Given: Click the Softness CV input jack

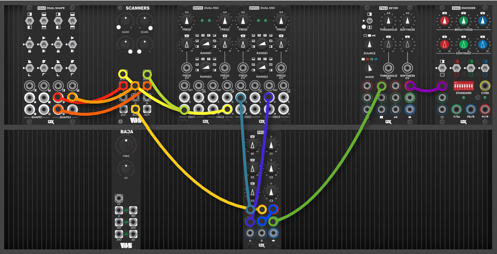Looking at the screenshot, I should click(407, 68).
